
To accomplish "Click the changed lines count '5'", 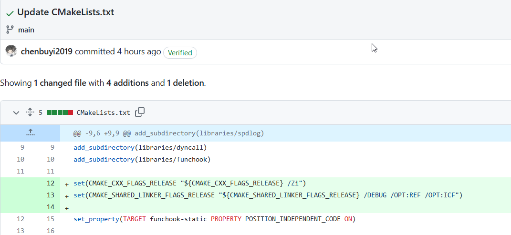I will [41, 112].
